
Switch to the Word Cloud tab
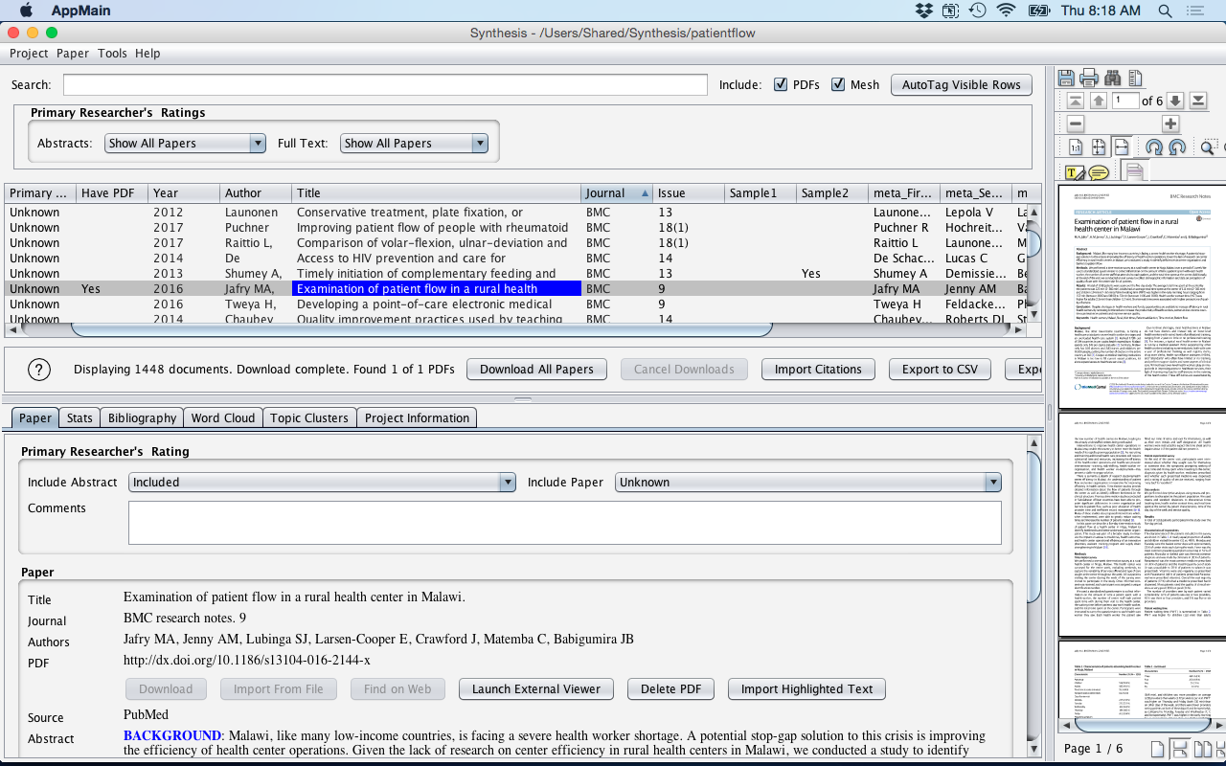[x=222, y=417]
